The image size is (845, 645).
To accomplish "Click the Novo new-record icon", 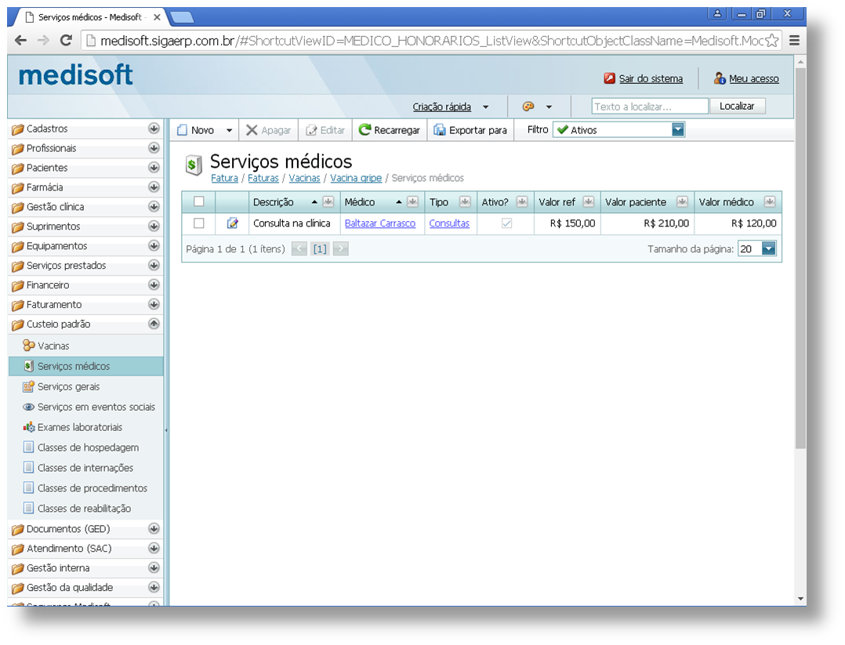I will point(182,130).
